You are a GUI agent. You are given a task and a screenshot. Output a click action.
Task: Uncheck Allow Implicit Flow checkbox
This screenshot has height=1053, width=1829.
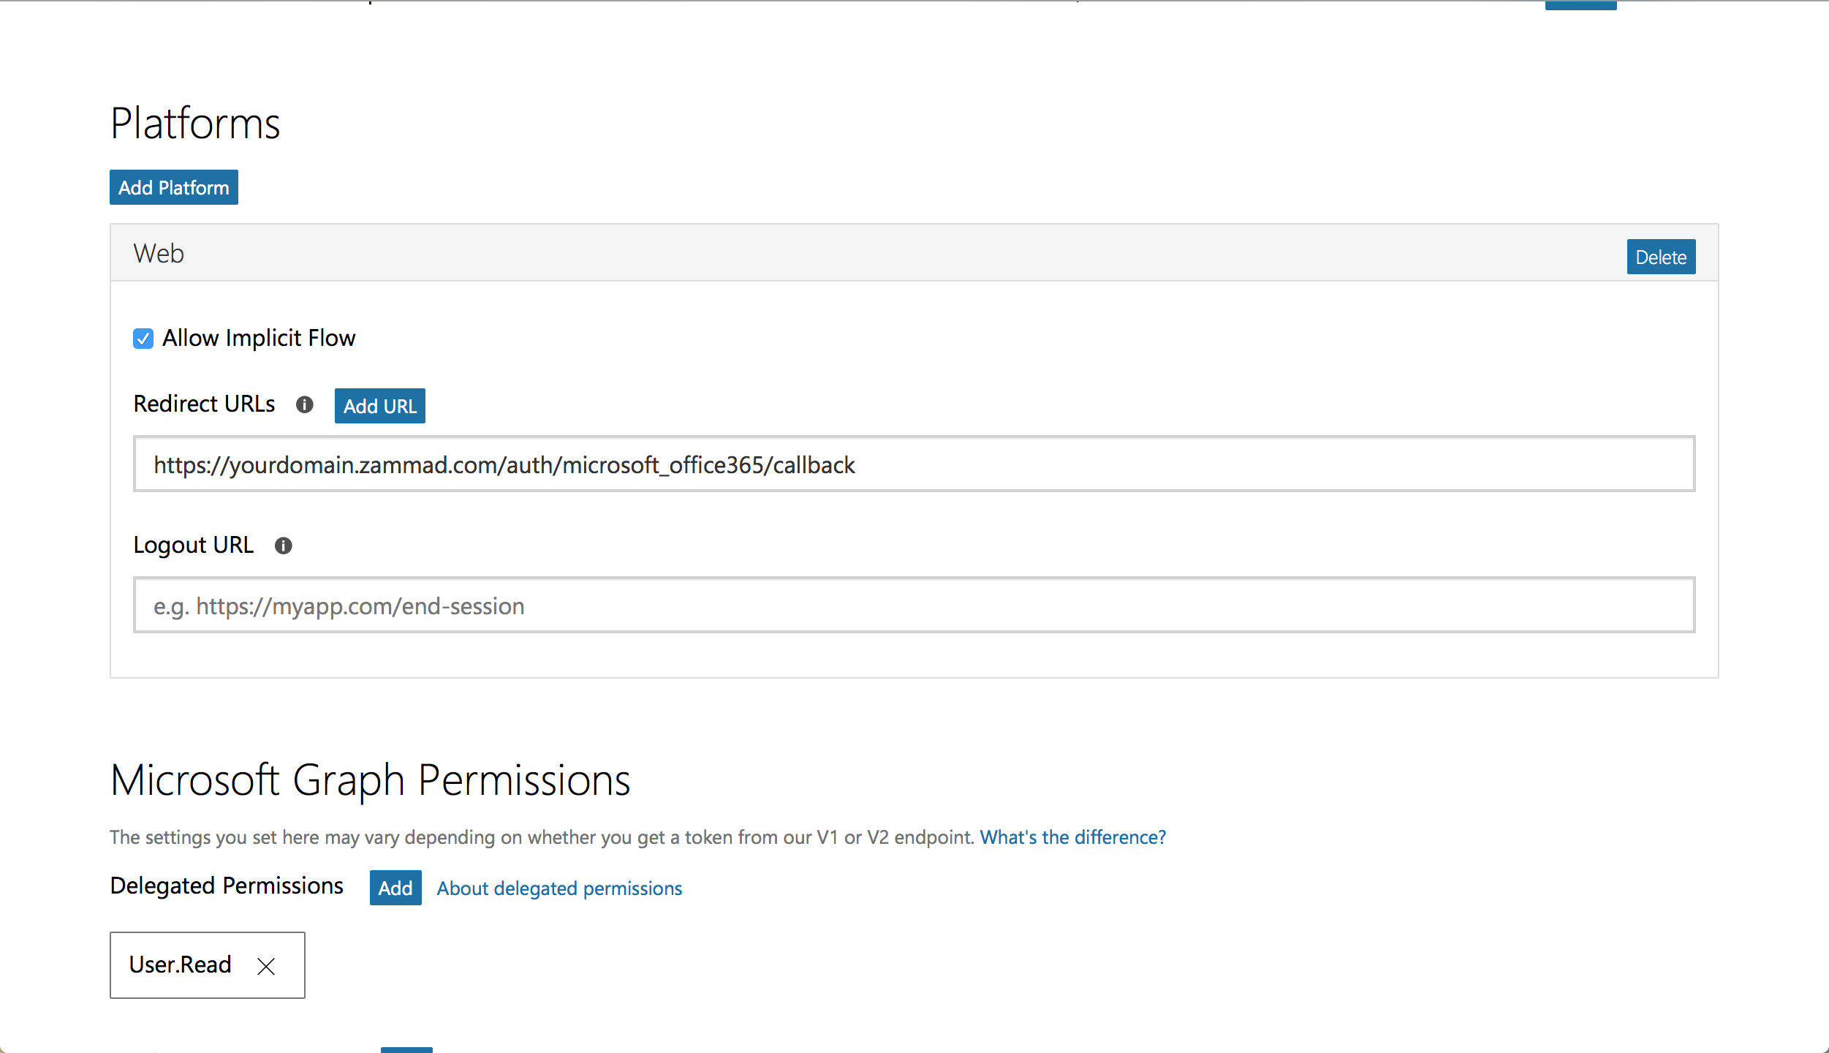[x=143, y=339]
